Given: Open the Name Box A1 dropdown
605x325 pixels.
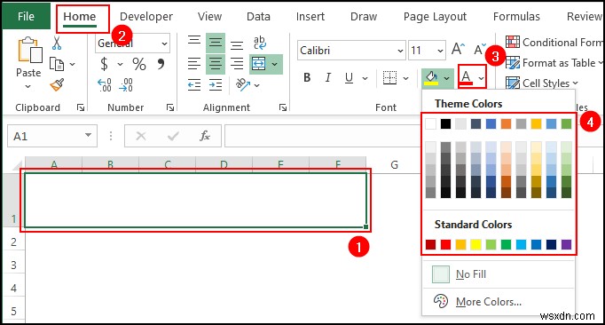Looking at the screenshot, I should 89,136.
